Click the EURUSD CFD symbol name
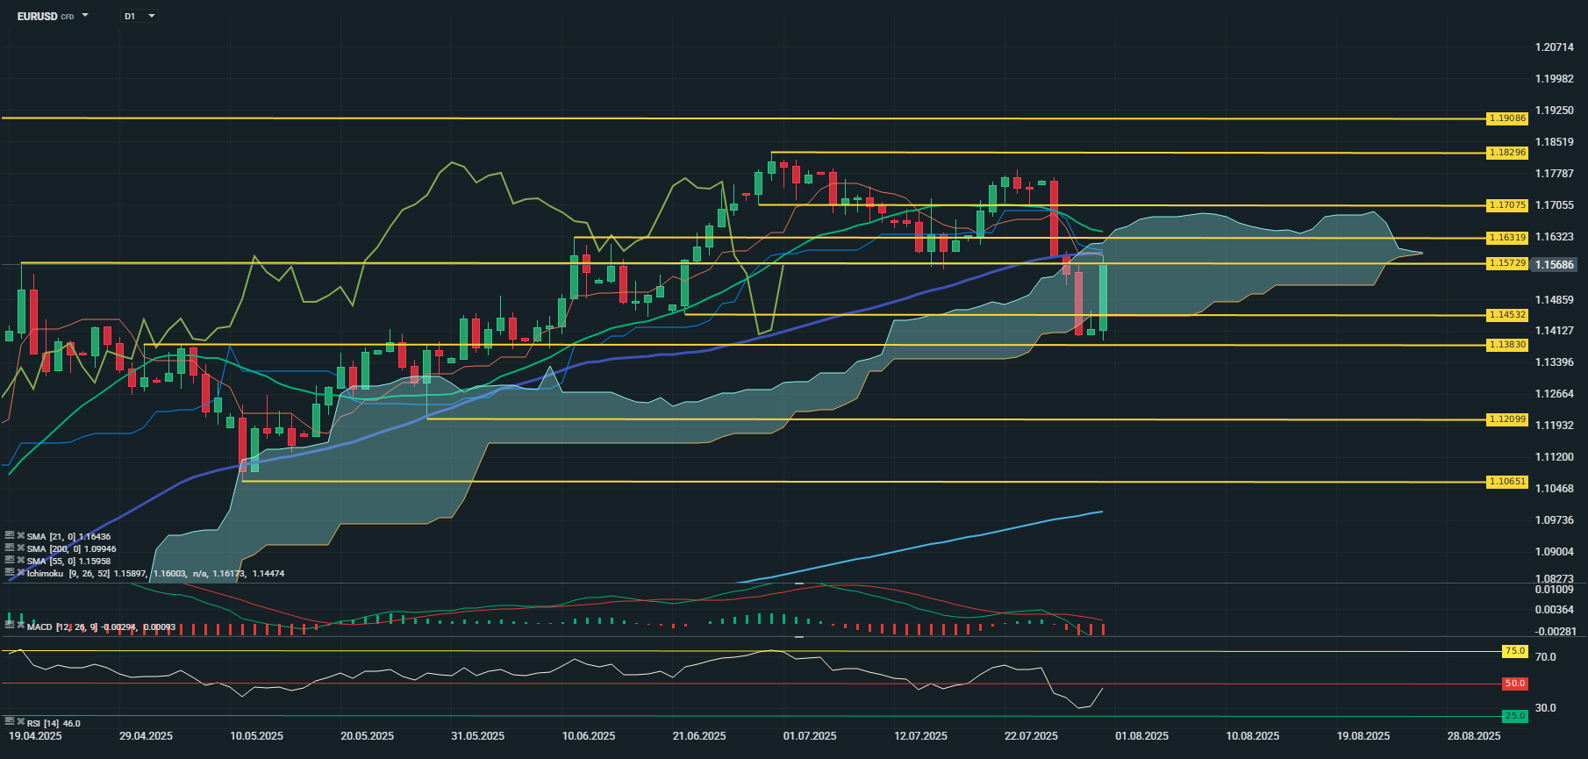Viewport: 1588px width, 759px height. pyautogui.click(x=45, y=16)
